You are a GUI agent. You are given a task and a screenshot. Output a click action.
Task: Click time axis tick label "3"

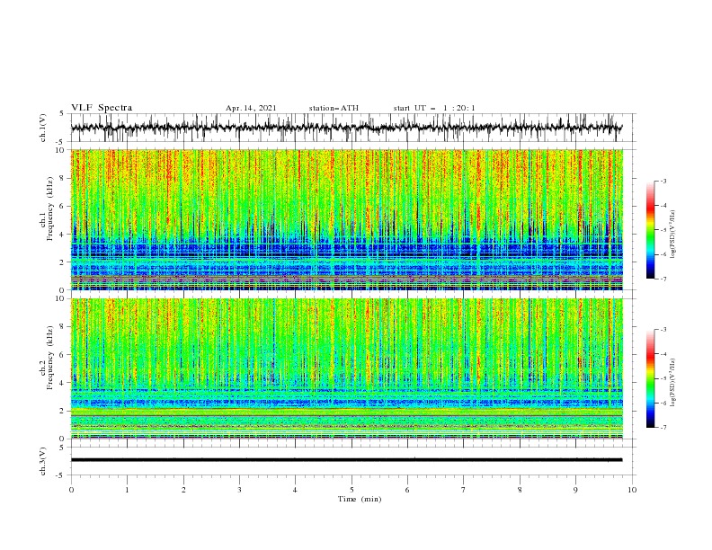239,490
